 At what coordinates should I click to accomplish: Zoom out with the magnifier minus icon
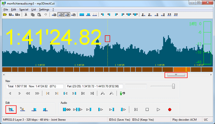(x=111, y=93)
